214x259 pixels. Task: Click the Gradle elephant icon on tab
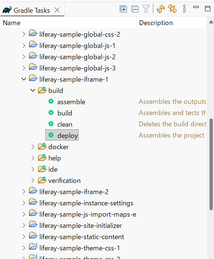[x=7, y=10]
